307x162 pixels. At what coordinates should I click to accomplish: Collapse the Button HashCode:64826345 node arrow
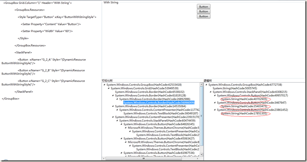(x=122, y=124)
